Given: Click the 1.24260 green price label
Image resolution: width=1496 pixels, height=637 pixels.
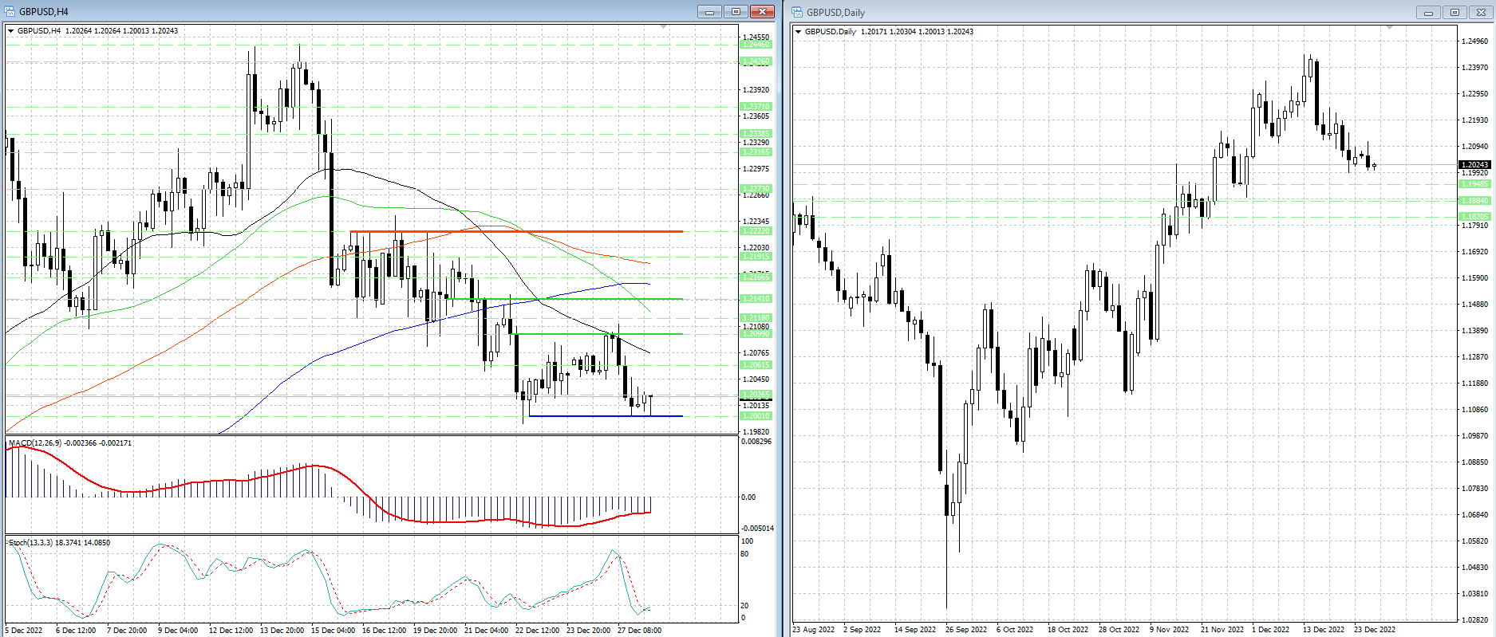Looking at the screenshot, I should tap(756, 61).
